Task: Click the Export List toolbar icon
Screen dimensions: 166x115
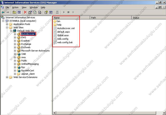Action: (x=40, y=12)
